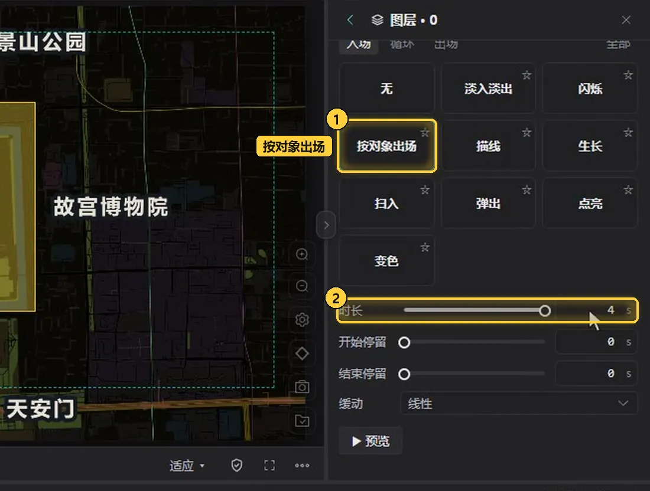Click the diamond keyframe icon
Viewport: 650px width, 491px height.
[302, 353]
